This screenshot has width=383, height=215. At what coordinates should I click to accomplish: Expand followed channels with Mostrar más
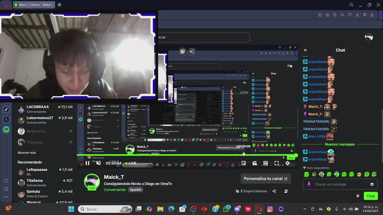click(x=27, y=153)
